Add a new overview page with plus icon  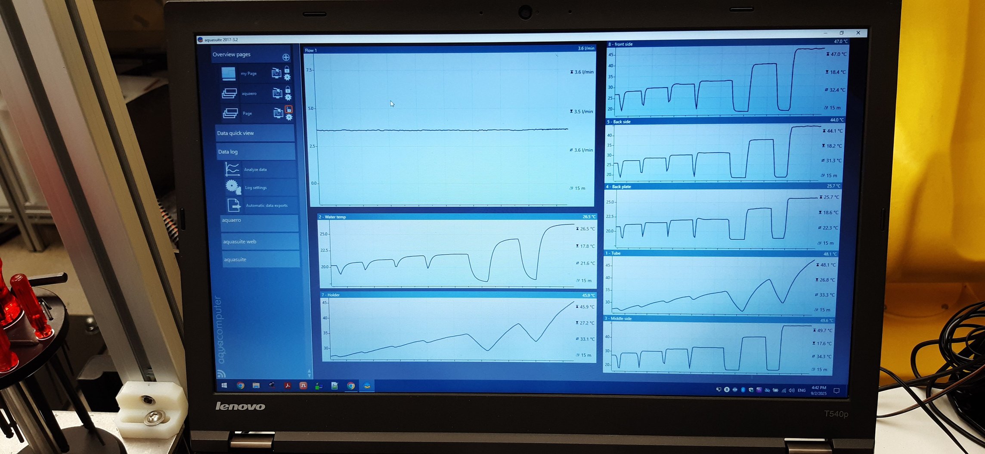(x=286, y=57)
